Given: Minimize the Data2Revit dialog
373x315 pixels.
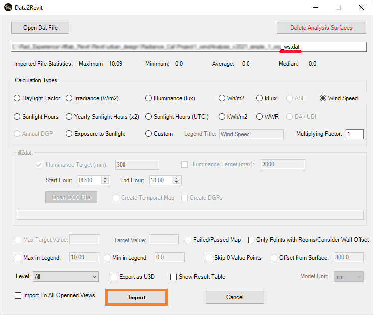Looking at the screenshot, I should tap(316, 7).
